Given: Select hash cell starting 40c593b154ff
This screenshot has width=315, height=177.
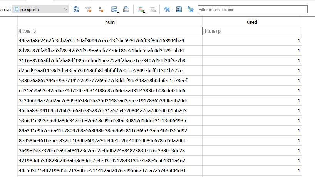Looking at the screenshot, I should (110, 171).
